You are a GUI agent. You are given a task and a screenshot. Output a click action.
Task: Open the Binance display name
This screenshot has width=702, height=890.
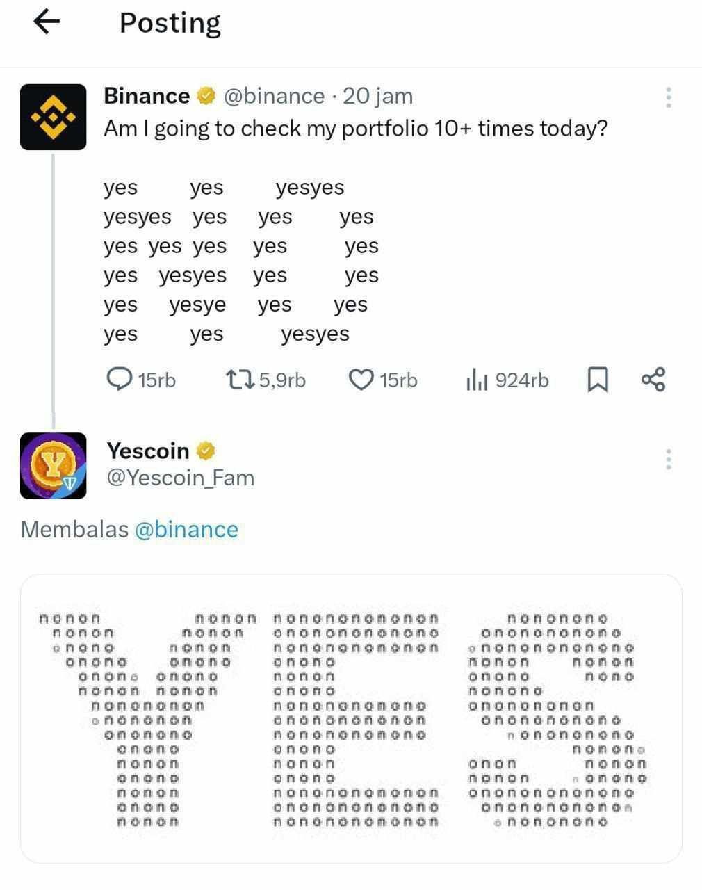point(147,96)
